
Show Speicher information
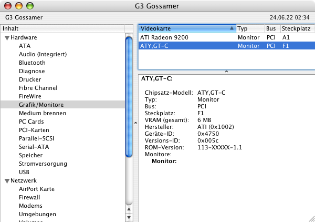[x=30, y=155]
